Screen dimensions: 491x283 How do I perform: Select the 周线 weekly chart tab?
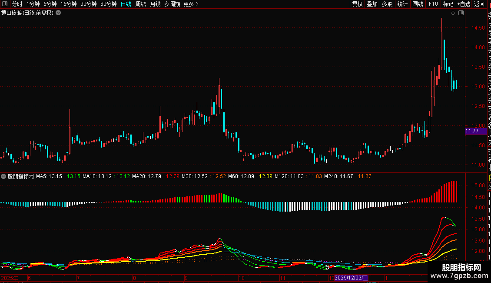tap(141, 4)
